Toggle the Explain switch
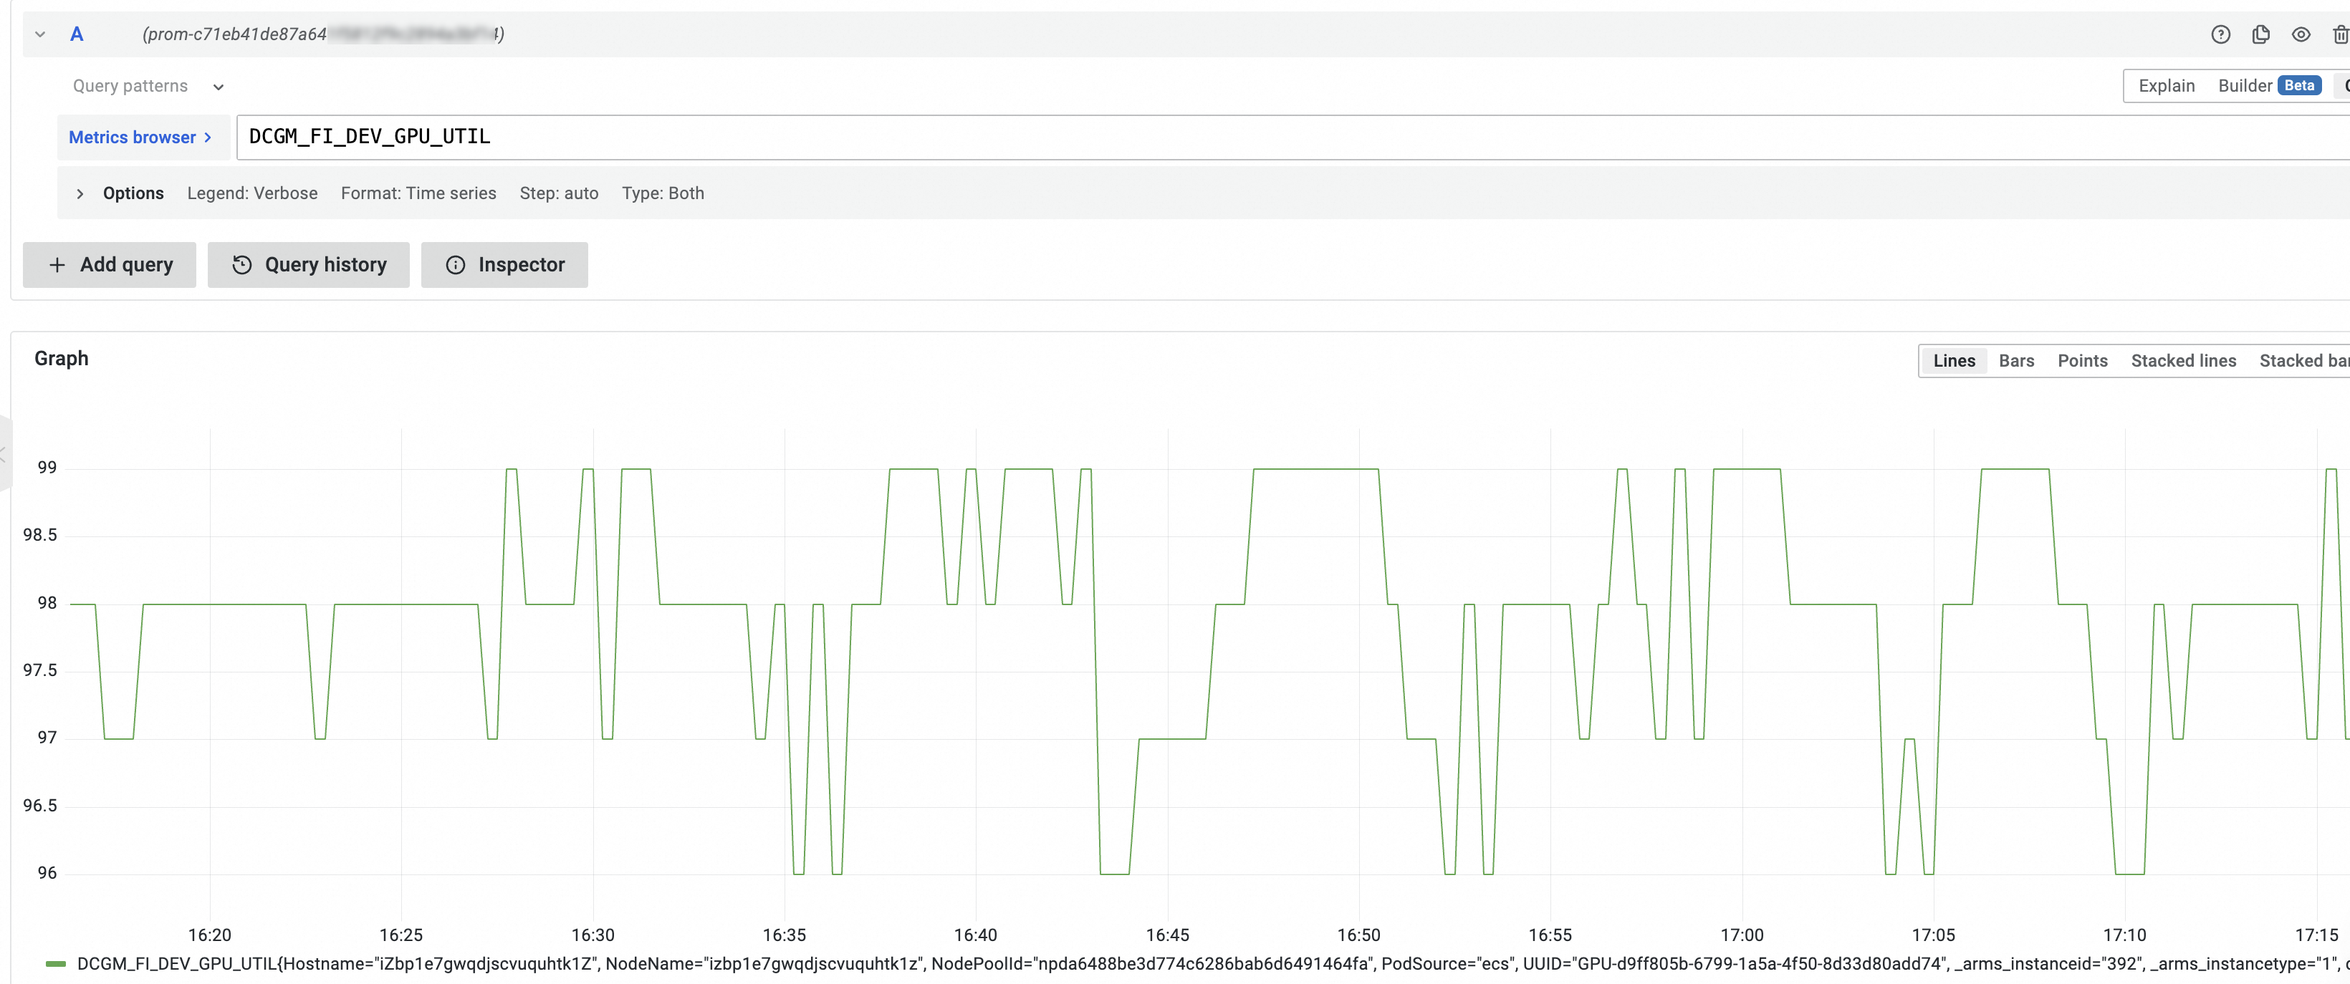Viewport: 2350px width, 984px height. [x=2166, y=86]
